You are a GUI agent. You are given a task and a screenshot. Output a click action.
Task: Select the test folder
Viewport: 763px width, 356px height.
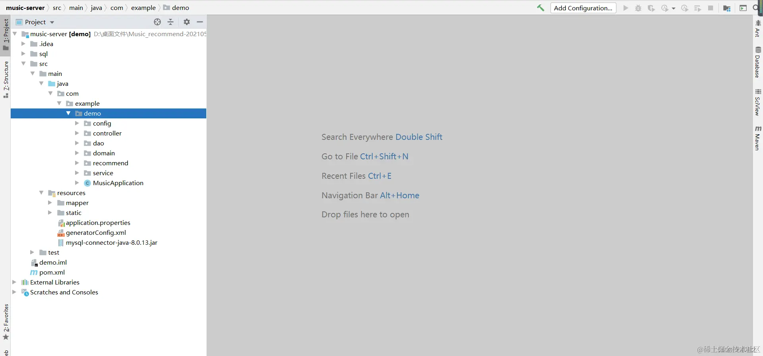pyautogui.click(x=54, y=252)
